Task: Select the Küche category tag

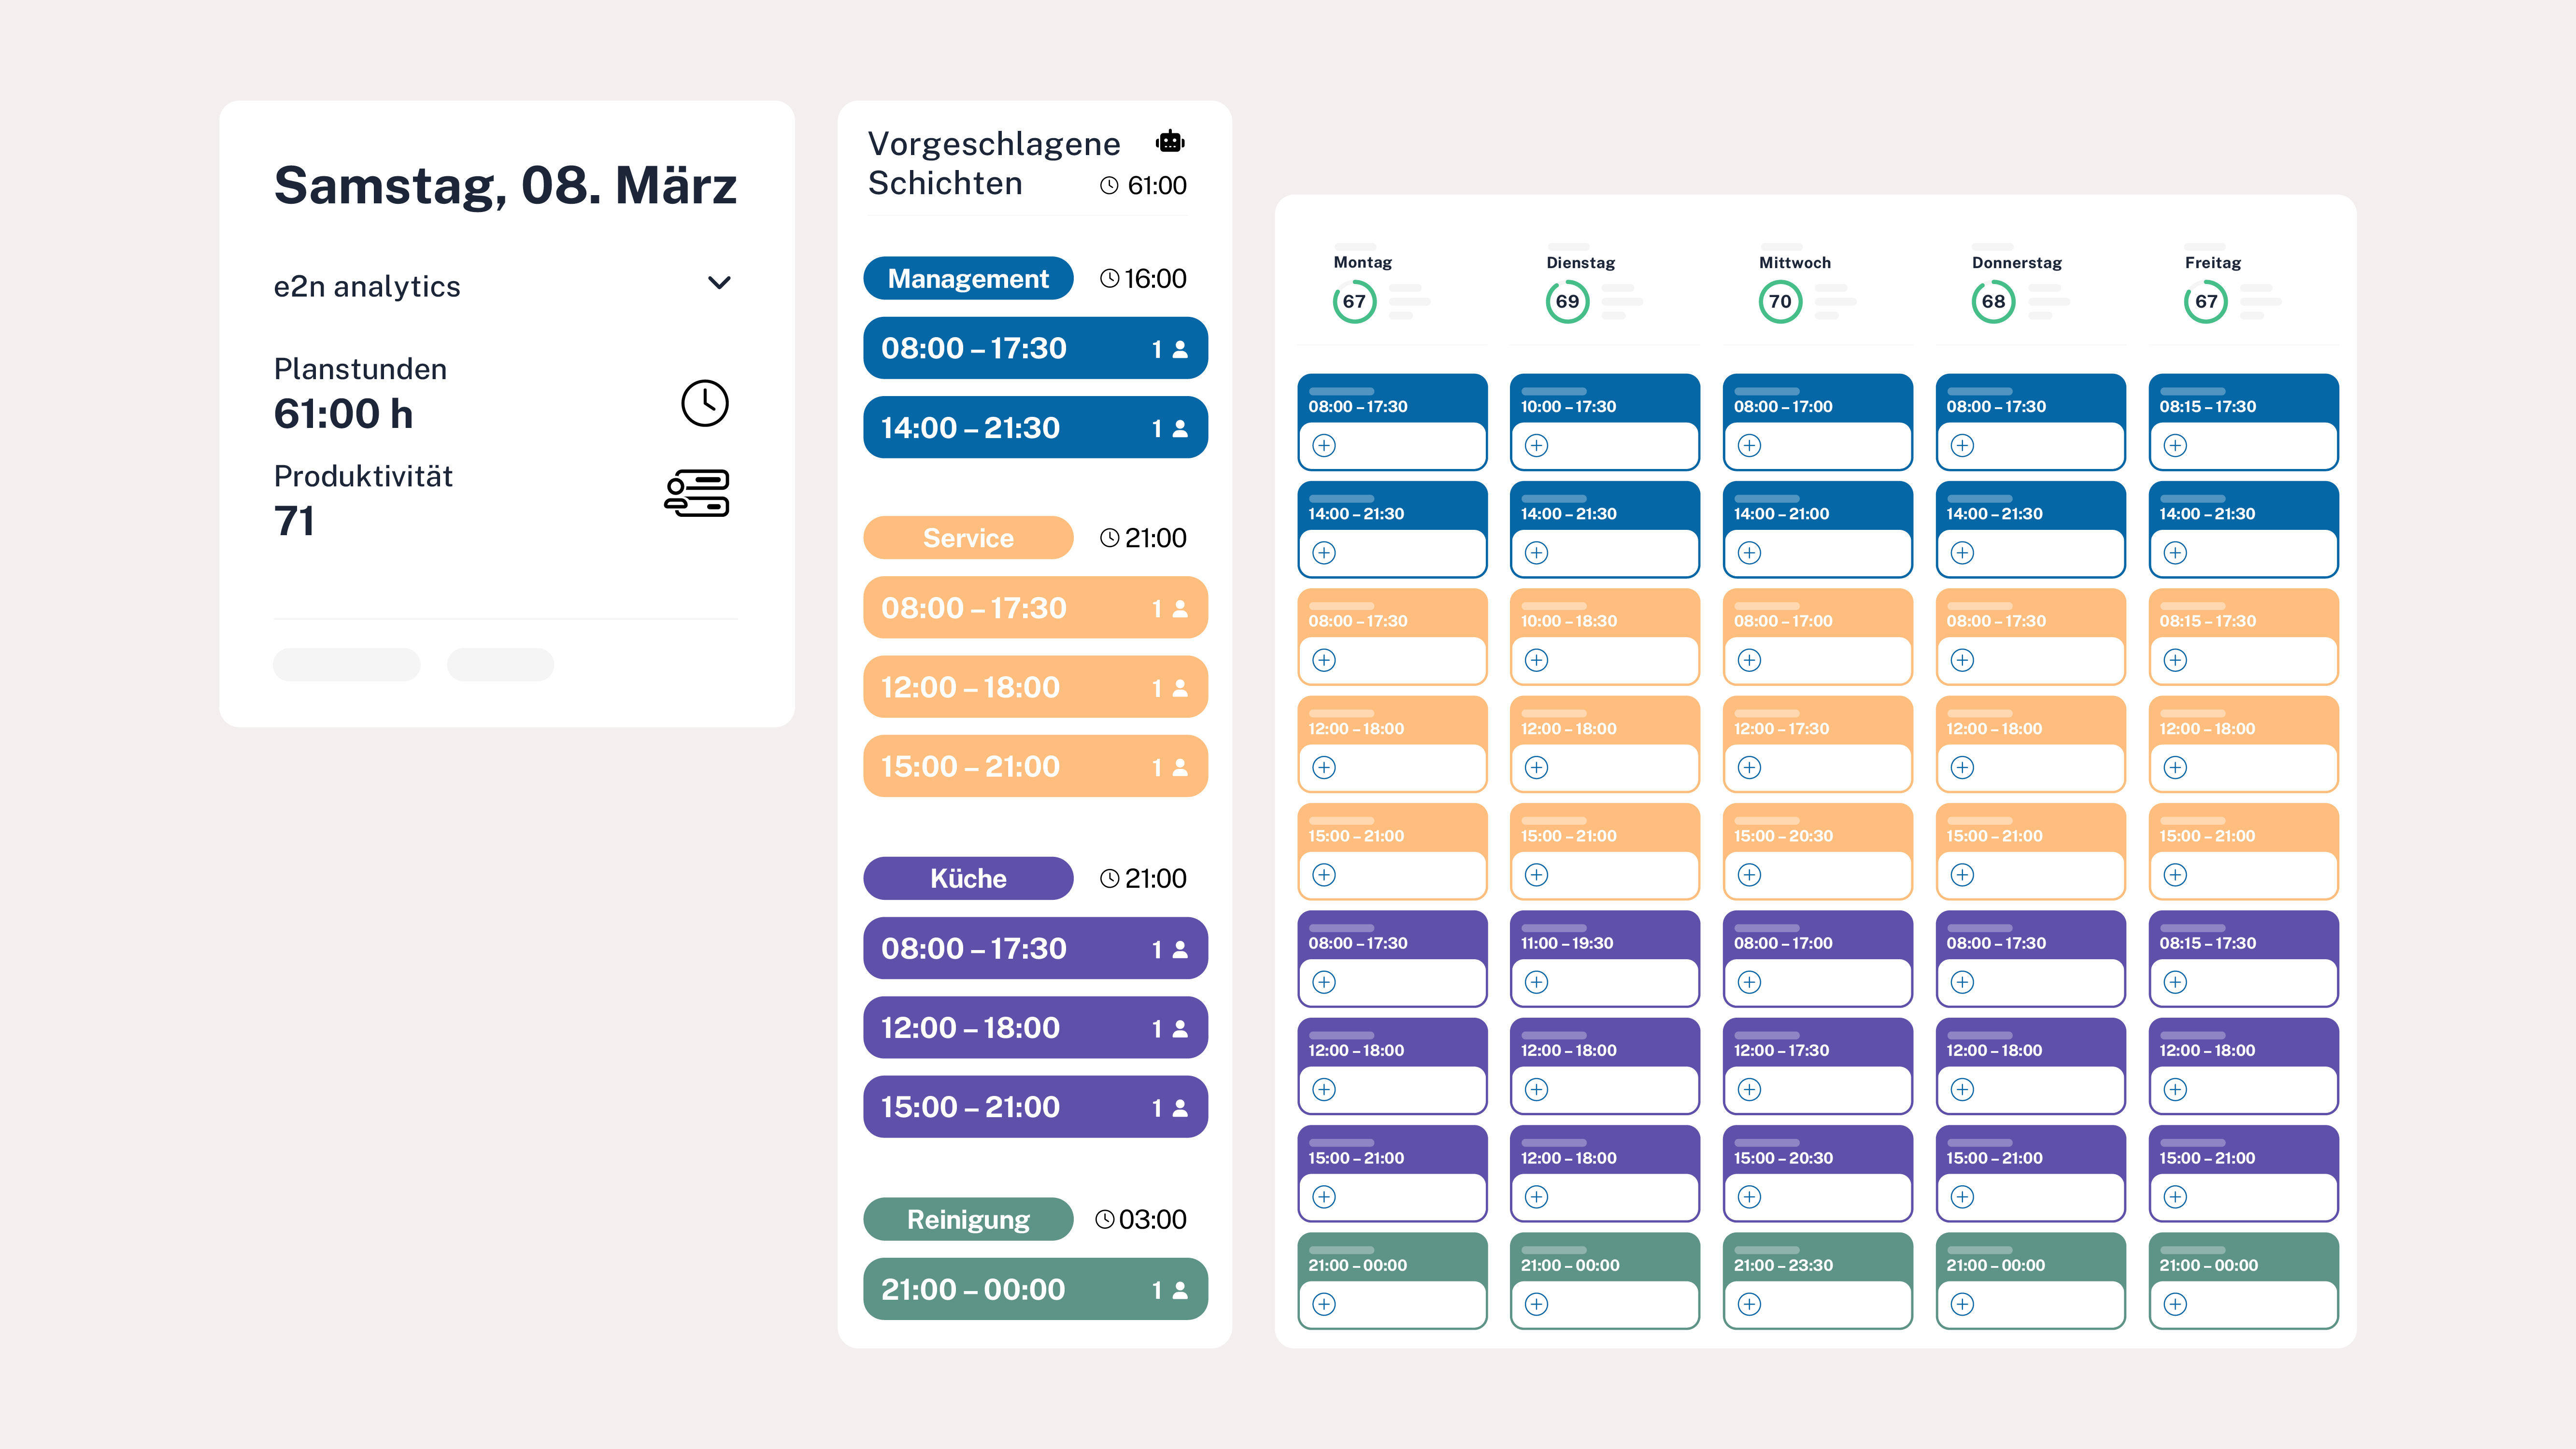Action: pyautogui.click(x=968, y=879)
